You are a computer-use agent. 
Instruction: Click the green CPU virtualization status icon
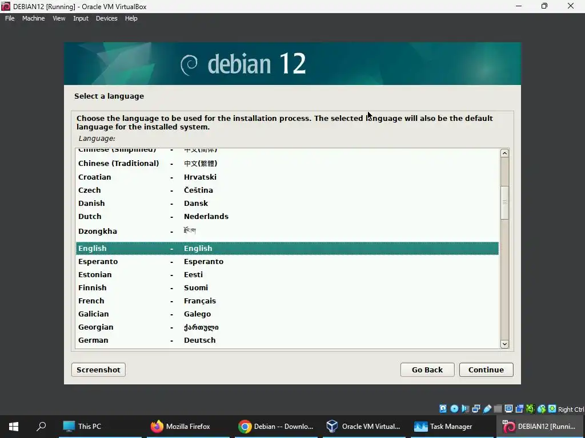(x=530, y=408)
